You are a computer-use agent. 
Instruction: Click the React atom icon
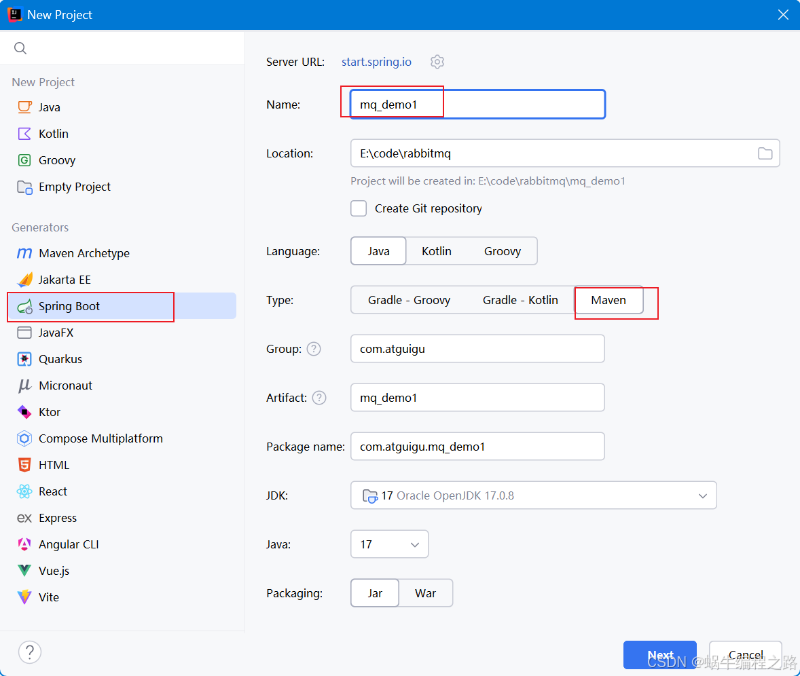pos(24,491)
